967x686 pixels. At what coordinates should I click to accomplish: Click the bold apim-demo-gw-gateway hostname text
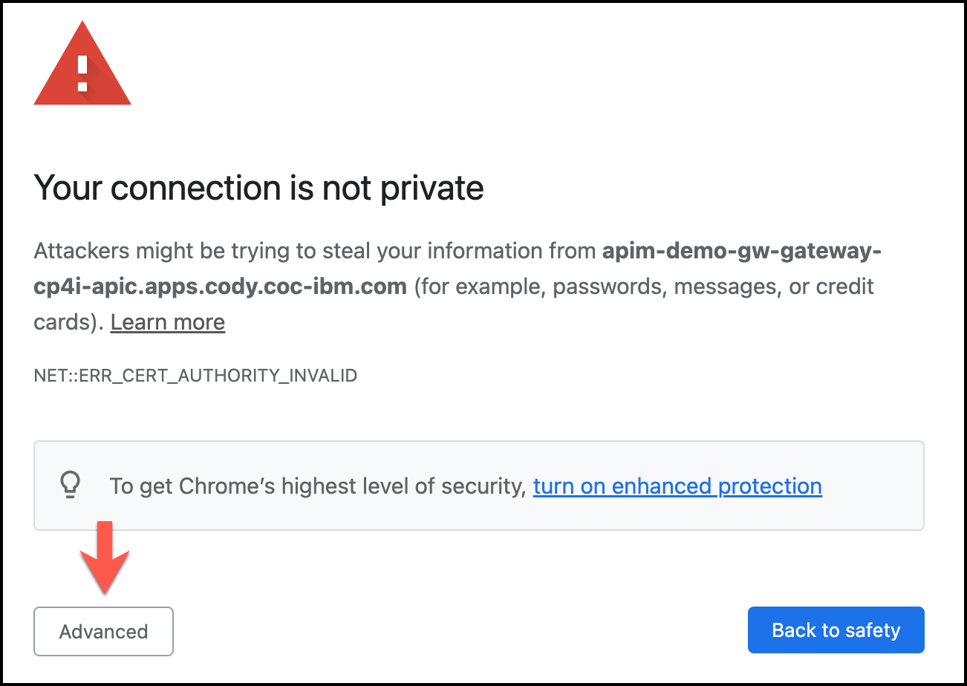tap(741, 251)
